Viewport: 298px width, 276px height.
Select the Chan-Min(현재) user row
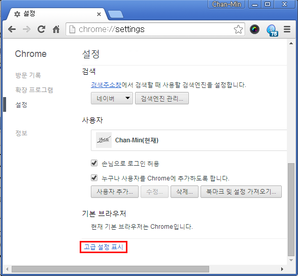(x=189, y=140)
